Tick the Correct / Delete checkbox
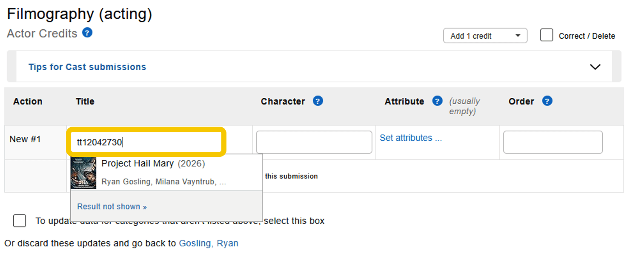This screenshot has height=255, width=630. coord(547,35)
